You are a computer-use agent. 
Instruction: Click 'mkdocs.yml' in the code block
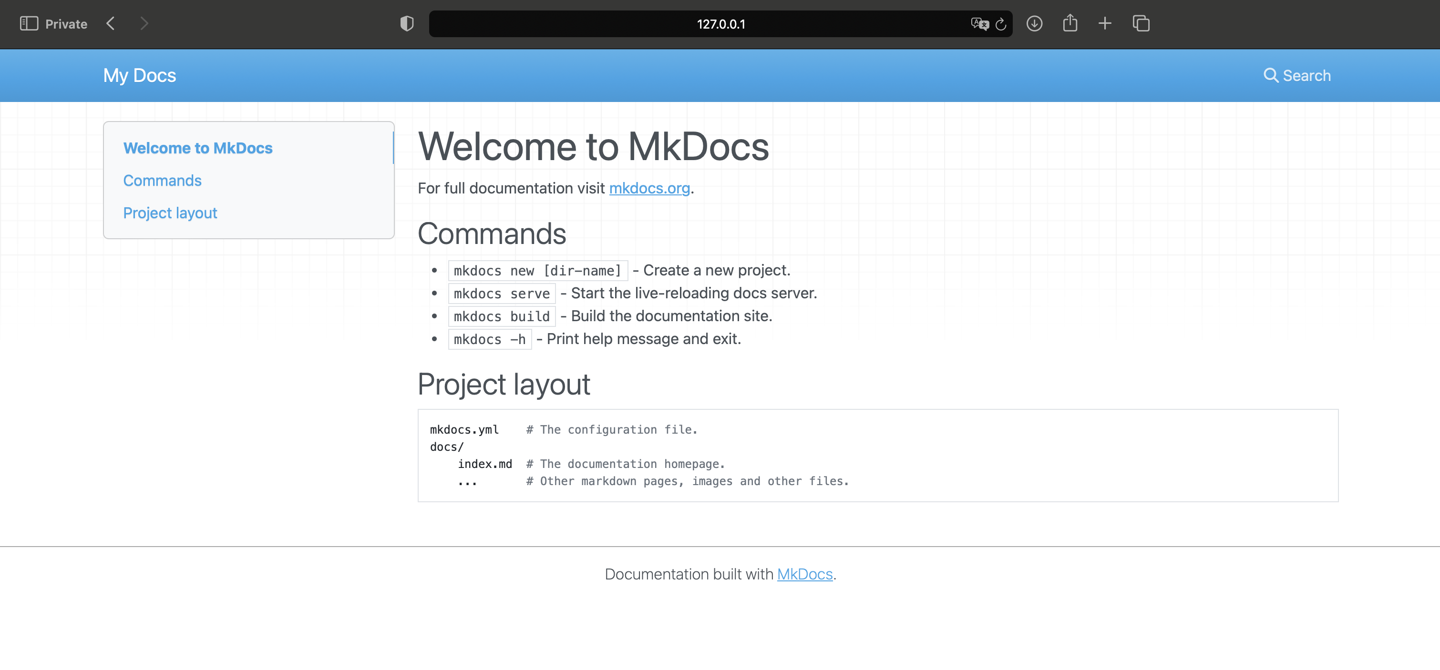[464, 430]
